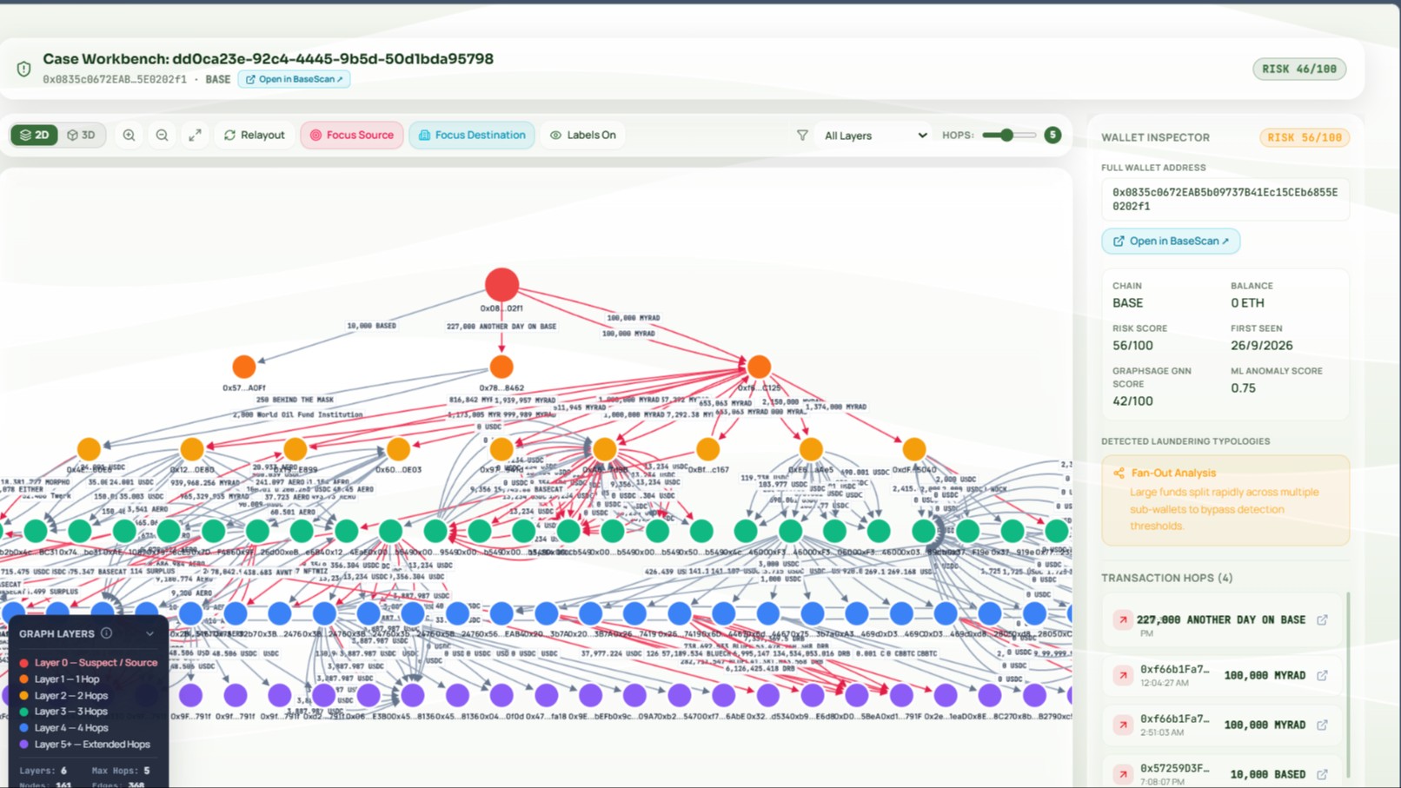Select the yellow node 0x12...0E80
This screenshot has height=788, width=1401.
point(192,449)
